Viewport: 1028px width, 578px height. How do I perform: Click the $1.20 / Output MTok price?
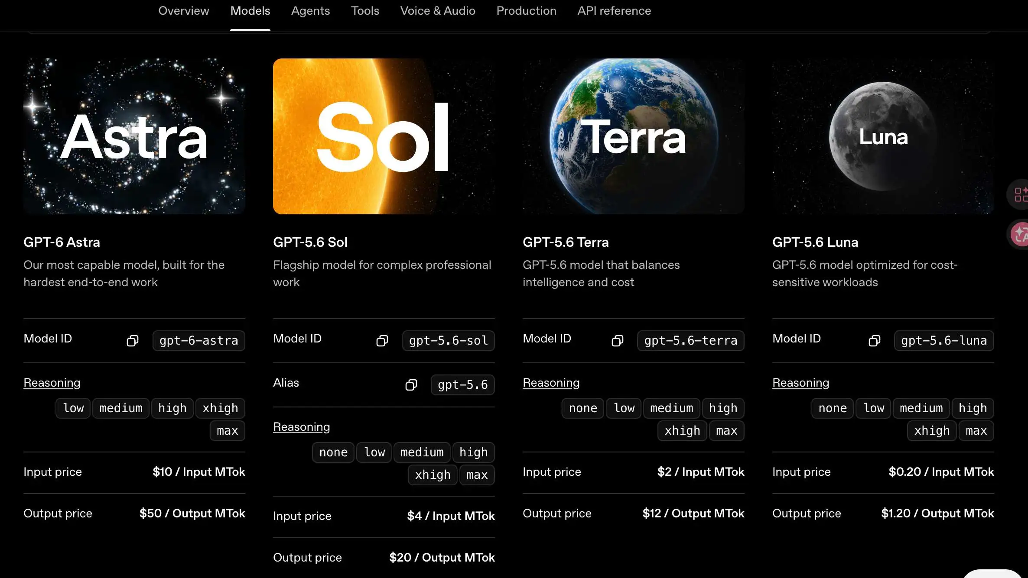click(x=938, y=513)
